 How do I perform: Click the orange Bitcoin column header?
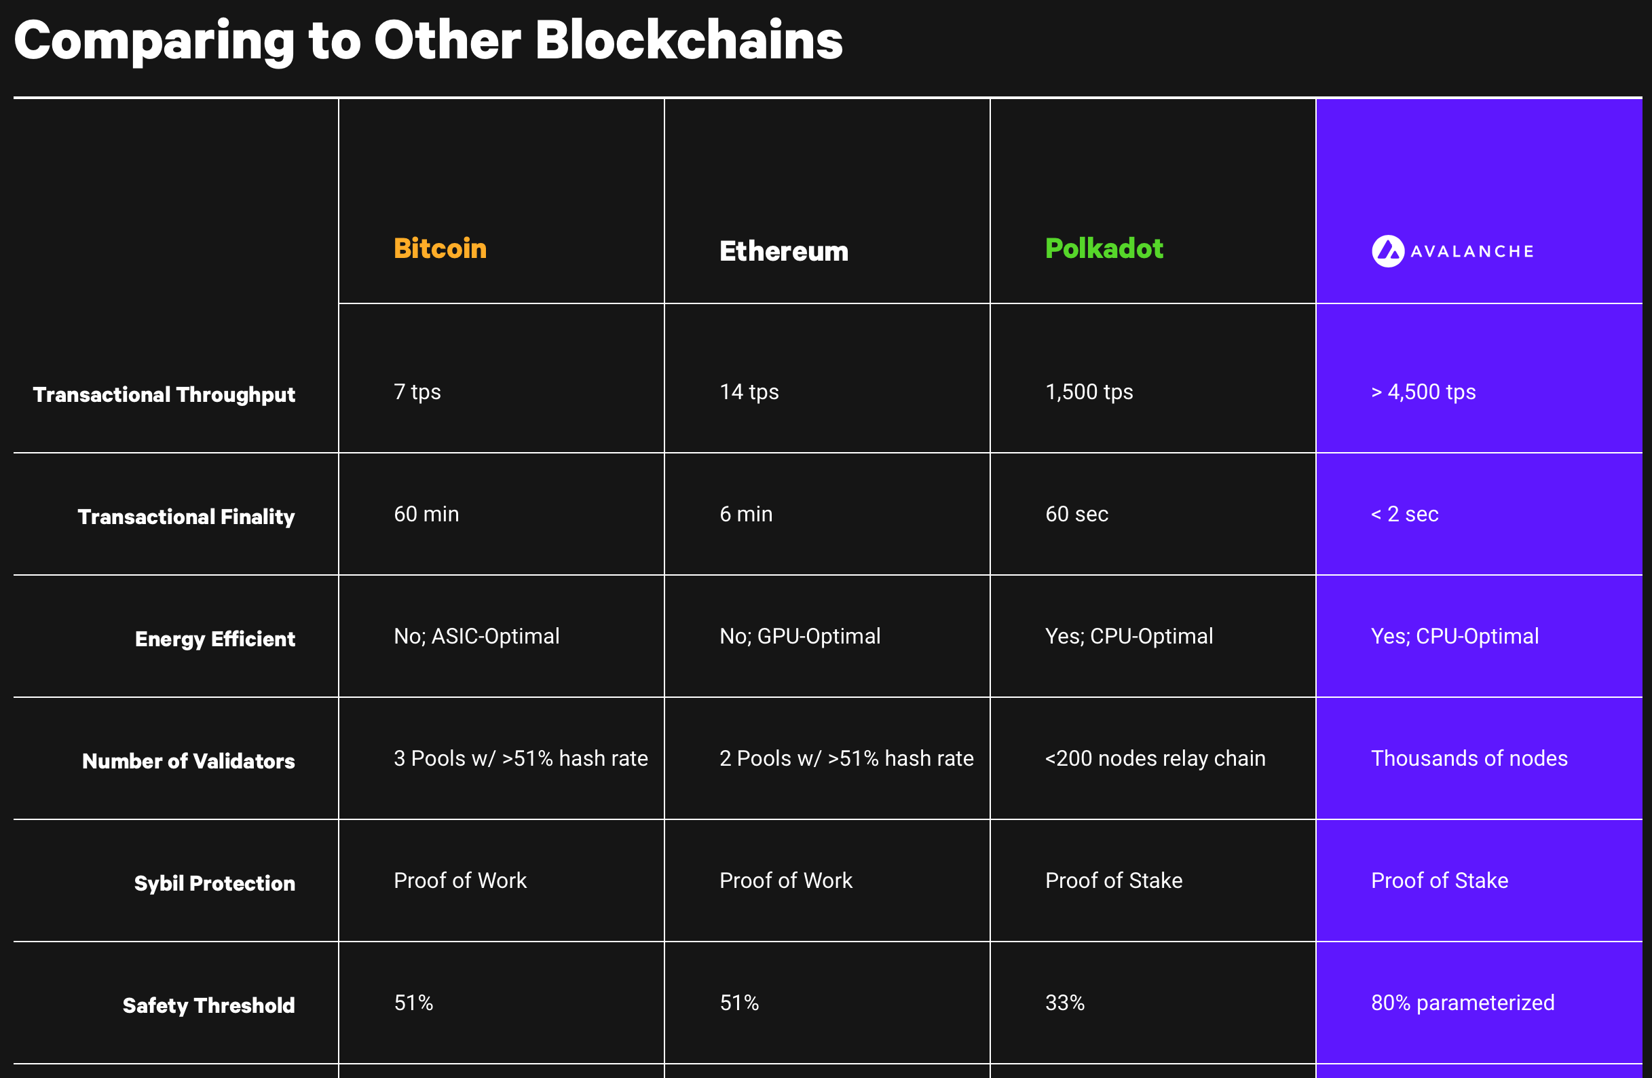point(440,248)
